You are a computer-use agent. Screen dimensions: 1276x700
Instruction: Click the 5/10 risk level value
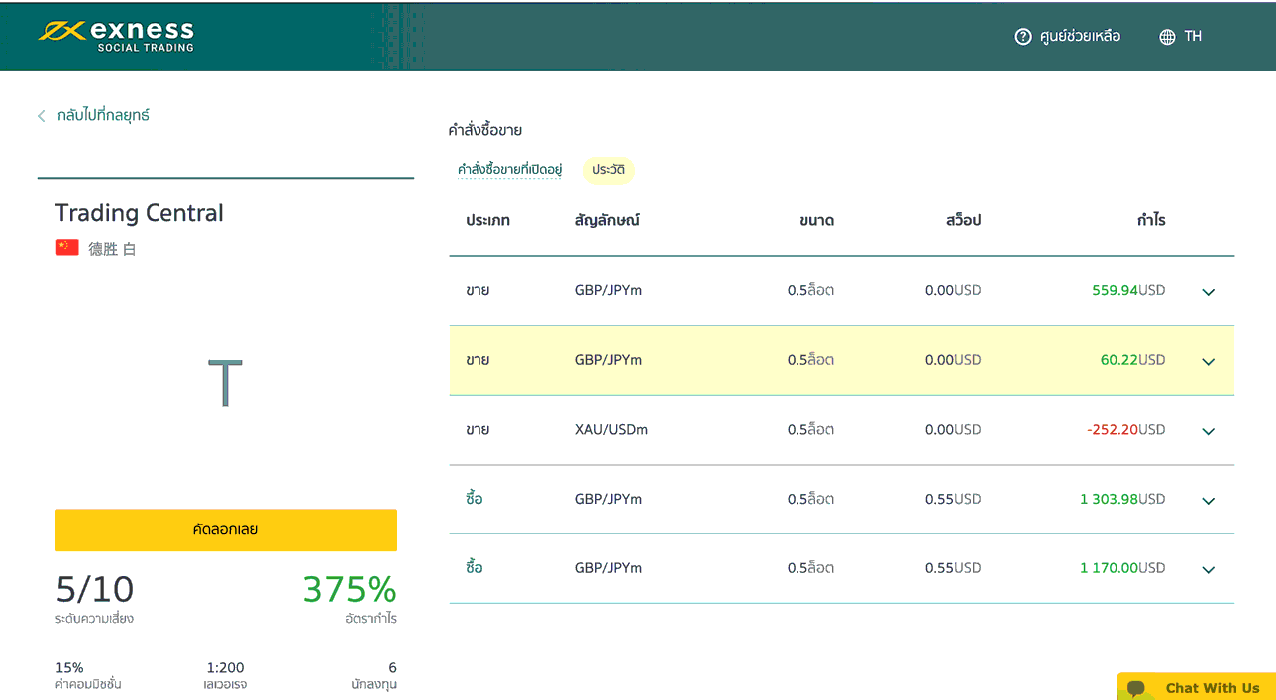(x=94, y=590)
